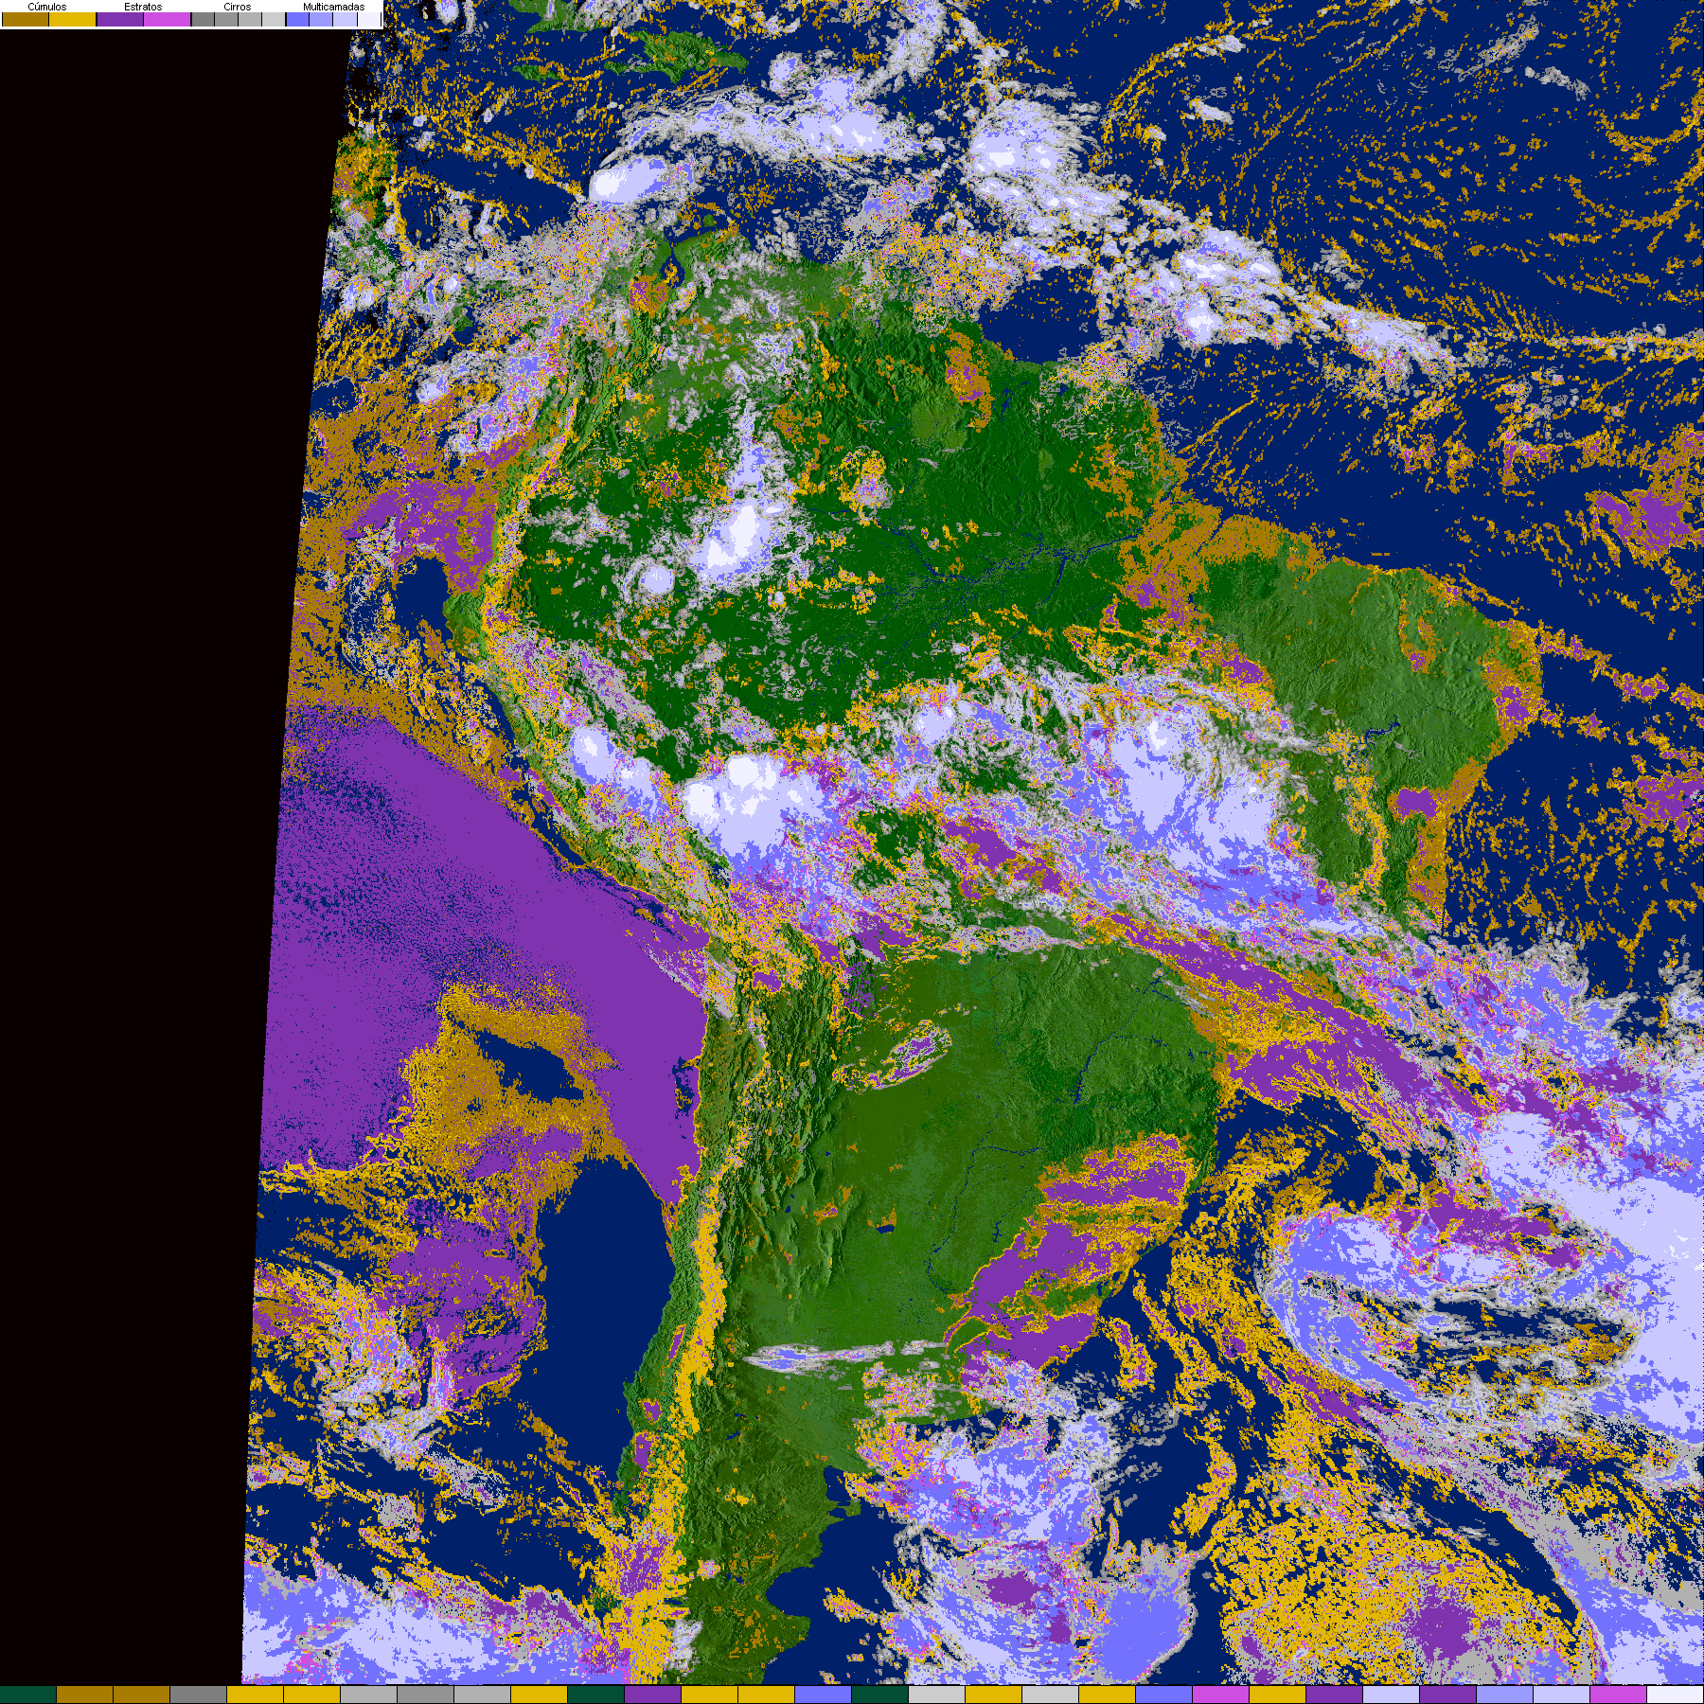Select the lightest gray Cirros legend swatch
The image size is (1704, 1704).
click(274, 19)
